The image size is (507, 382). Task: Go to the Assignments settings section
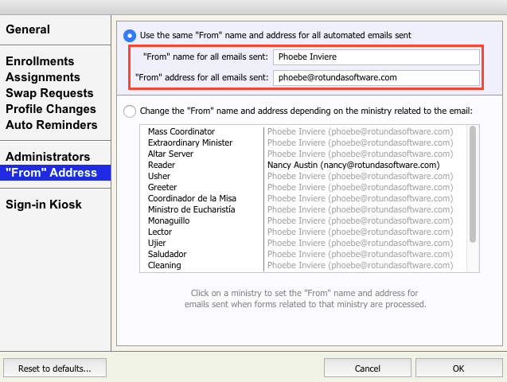(43, 77)
